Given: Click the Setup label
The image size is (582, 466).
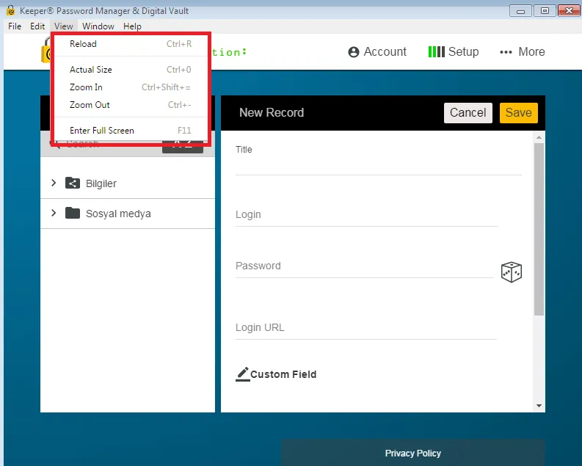Looking at the screenshot, I should (463, 51).
